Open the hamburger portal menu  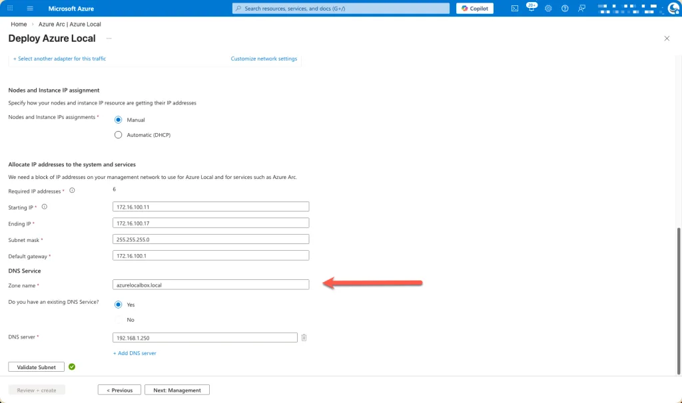tap(30, 9)
